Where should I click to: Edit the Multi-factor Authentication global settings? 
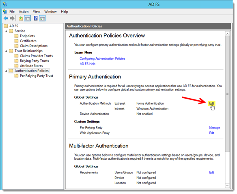211,173
